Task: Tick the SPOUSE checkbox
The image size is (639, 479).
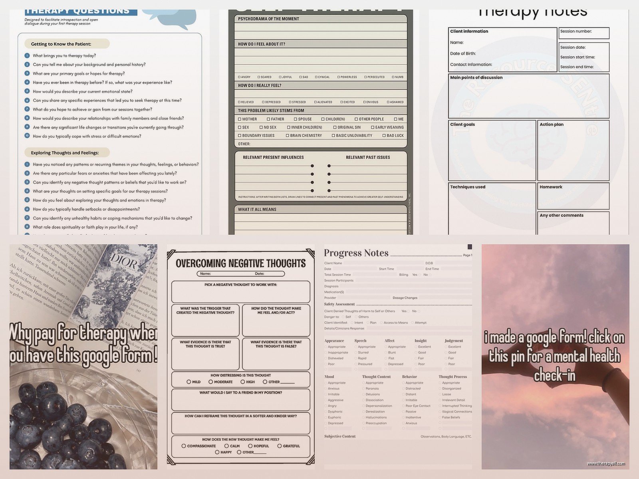Action: click(296, 119)
